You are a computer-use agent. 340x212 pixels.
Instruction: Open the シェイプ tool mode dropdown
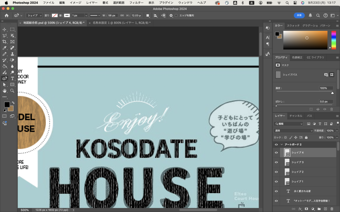point(34,16)
